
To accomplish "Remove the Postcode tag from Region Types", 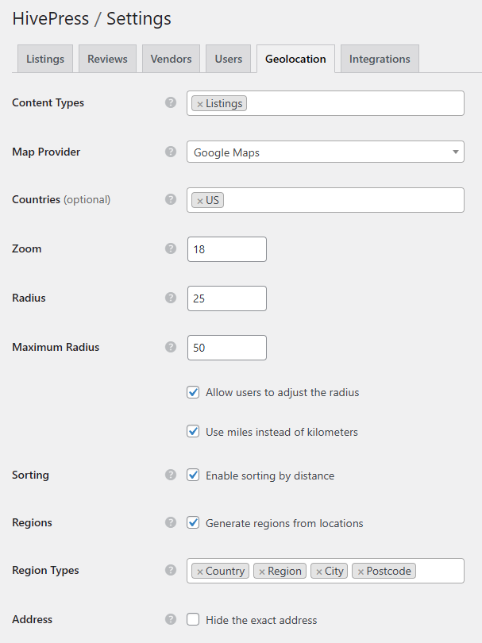I will [361, 572].
